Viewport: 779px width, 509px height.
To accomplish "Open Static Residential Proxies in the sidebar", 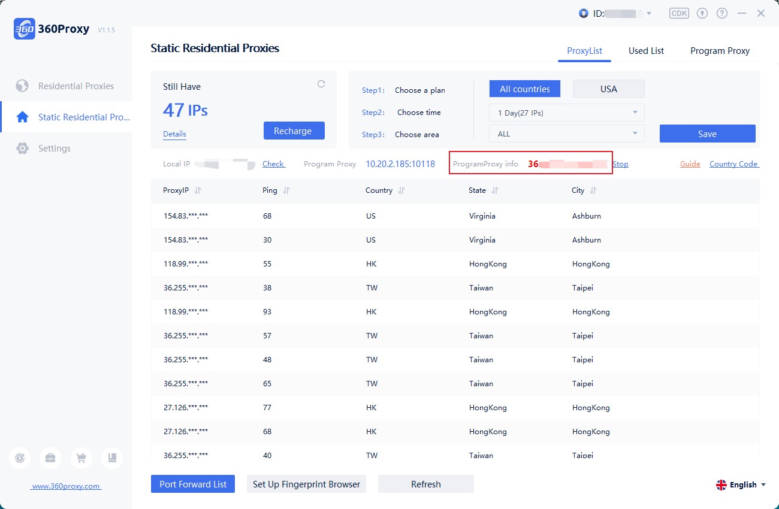I will coord(66,117).
